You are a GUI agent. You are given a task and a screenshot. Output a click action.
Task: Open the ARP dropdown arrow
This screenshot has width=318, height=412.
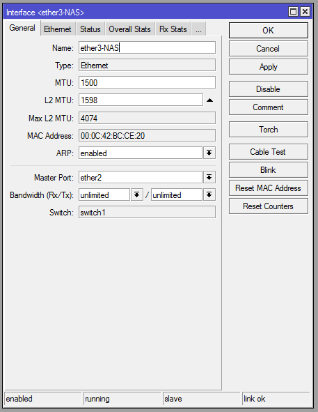[209, 153]
